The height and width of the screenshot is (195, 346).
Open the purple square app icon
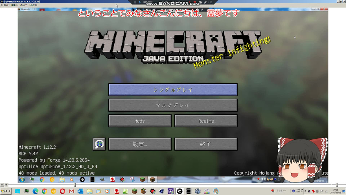(170, 191)
